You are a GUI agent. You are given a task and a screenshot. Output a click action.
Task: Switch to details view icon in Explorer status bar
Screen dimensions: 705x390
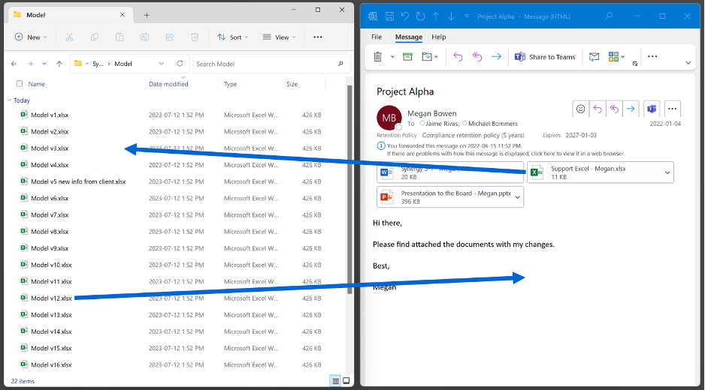335,381
